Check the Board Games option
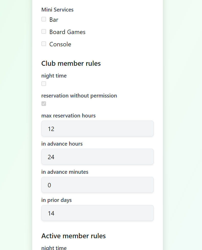 pos(44,31)
